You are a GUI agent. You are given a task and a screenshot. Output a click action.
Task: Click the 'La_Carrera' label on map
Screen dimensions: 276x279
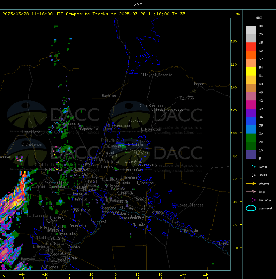point(37,216)
